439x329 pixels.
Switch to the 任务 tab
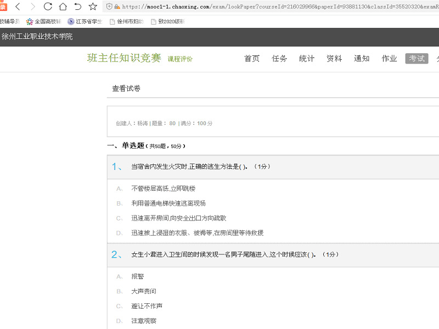point(279,59)
